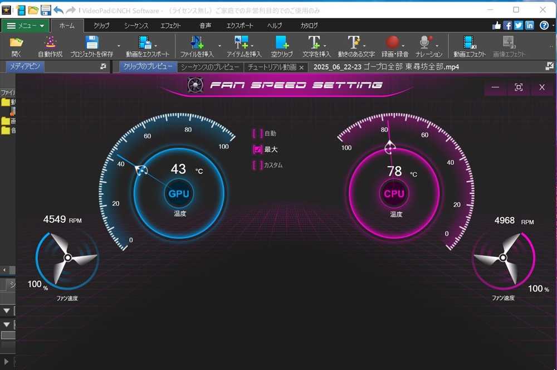Close the チュートリアル動画 tab
The height and width of the screenshot is (370, 557).
click(x=301, y=67)
